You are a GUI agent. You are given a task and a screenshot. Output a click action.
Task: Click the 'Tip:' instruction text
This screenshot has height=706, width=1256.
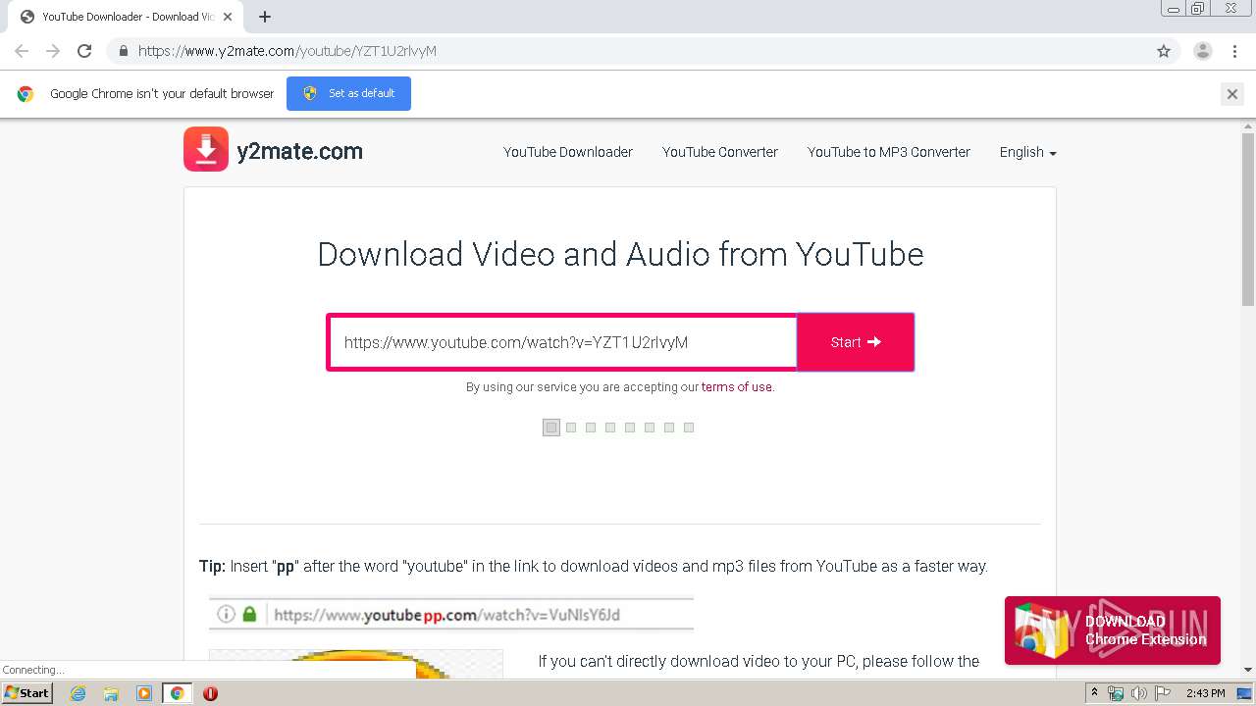(x=594, y=566)
